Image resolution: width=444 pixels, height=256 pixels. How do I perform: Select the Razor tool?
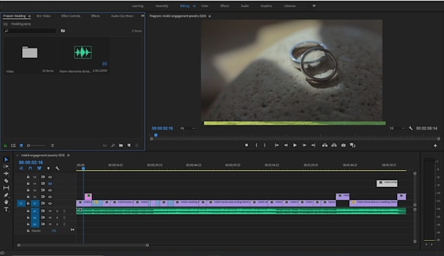(x=7, y=180)
